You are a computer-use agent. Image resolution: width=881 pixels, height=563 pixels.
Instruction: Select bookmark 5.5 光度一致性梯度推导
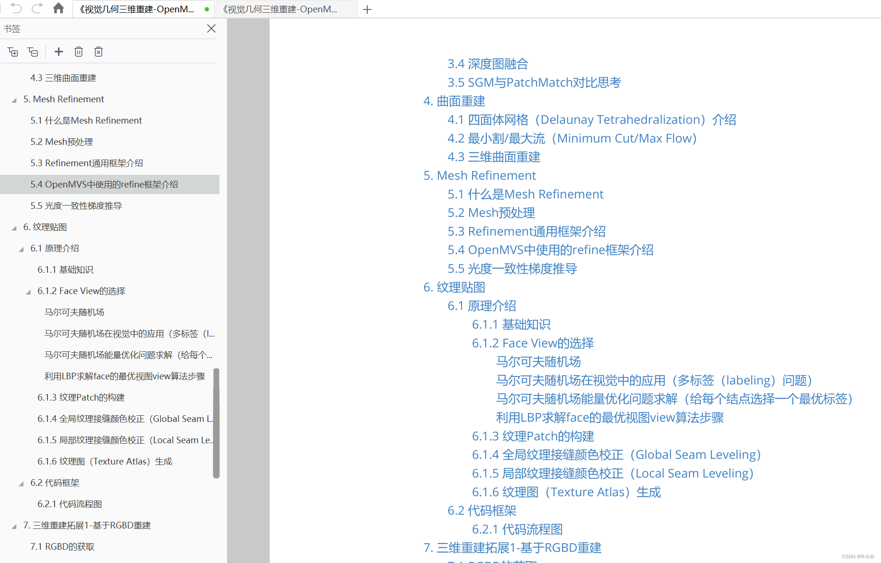76,206
